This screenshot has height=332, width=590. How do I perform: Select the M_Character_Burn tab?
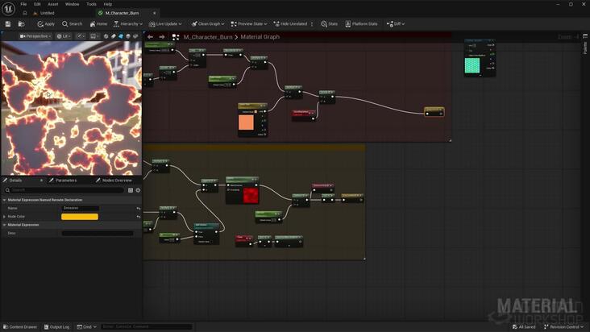[x=122, y=13]
